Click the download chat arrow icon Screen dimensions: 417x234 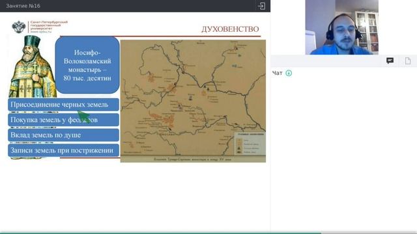pyautogui.click(x=289, y=73)
